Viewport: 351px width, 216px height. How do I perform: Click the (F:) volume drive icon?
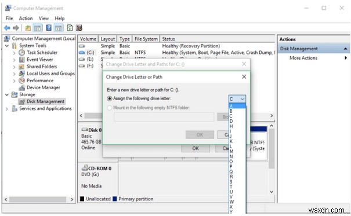(x=82, y=66)
